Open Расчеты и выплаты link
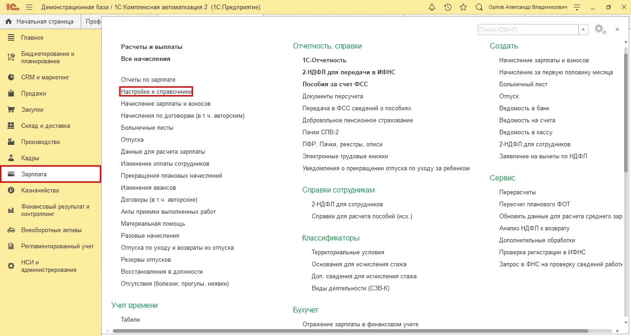The image size is (631, 336). point(152,47)
